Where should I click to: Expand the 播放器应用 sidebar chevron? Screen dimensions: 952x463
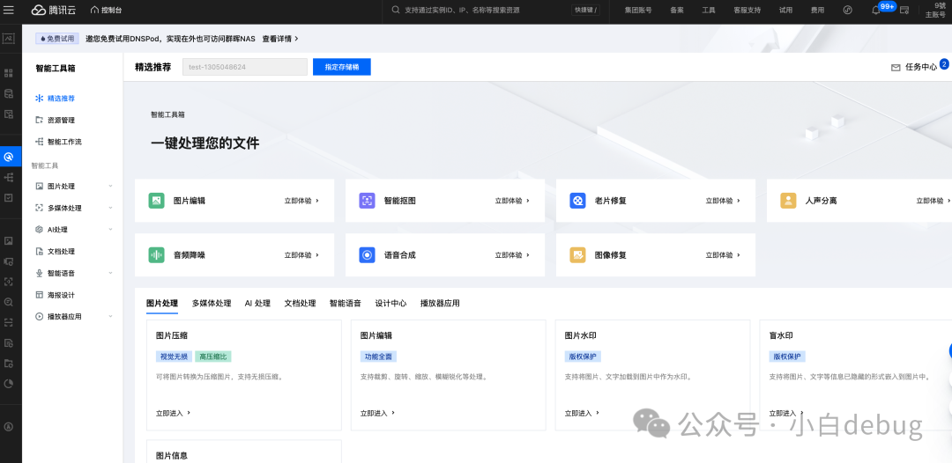(x=110, y=316)
